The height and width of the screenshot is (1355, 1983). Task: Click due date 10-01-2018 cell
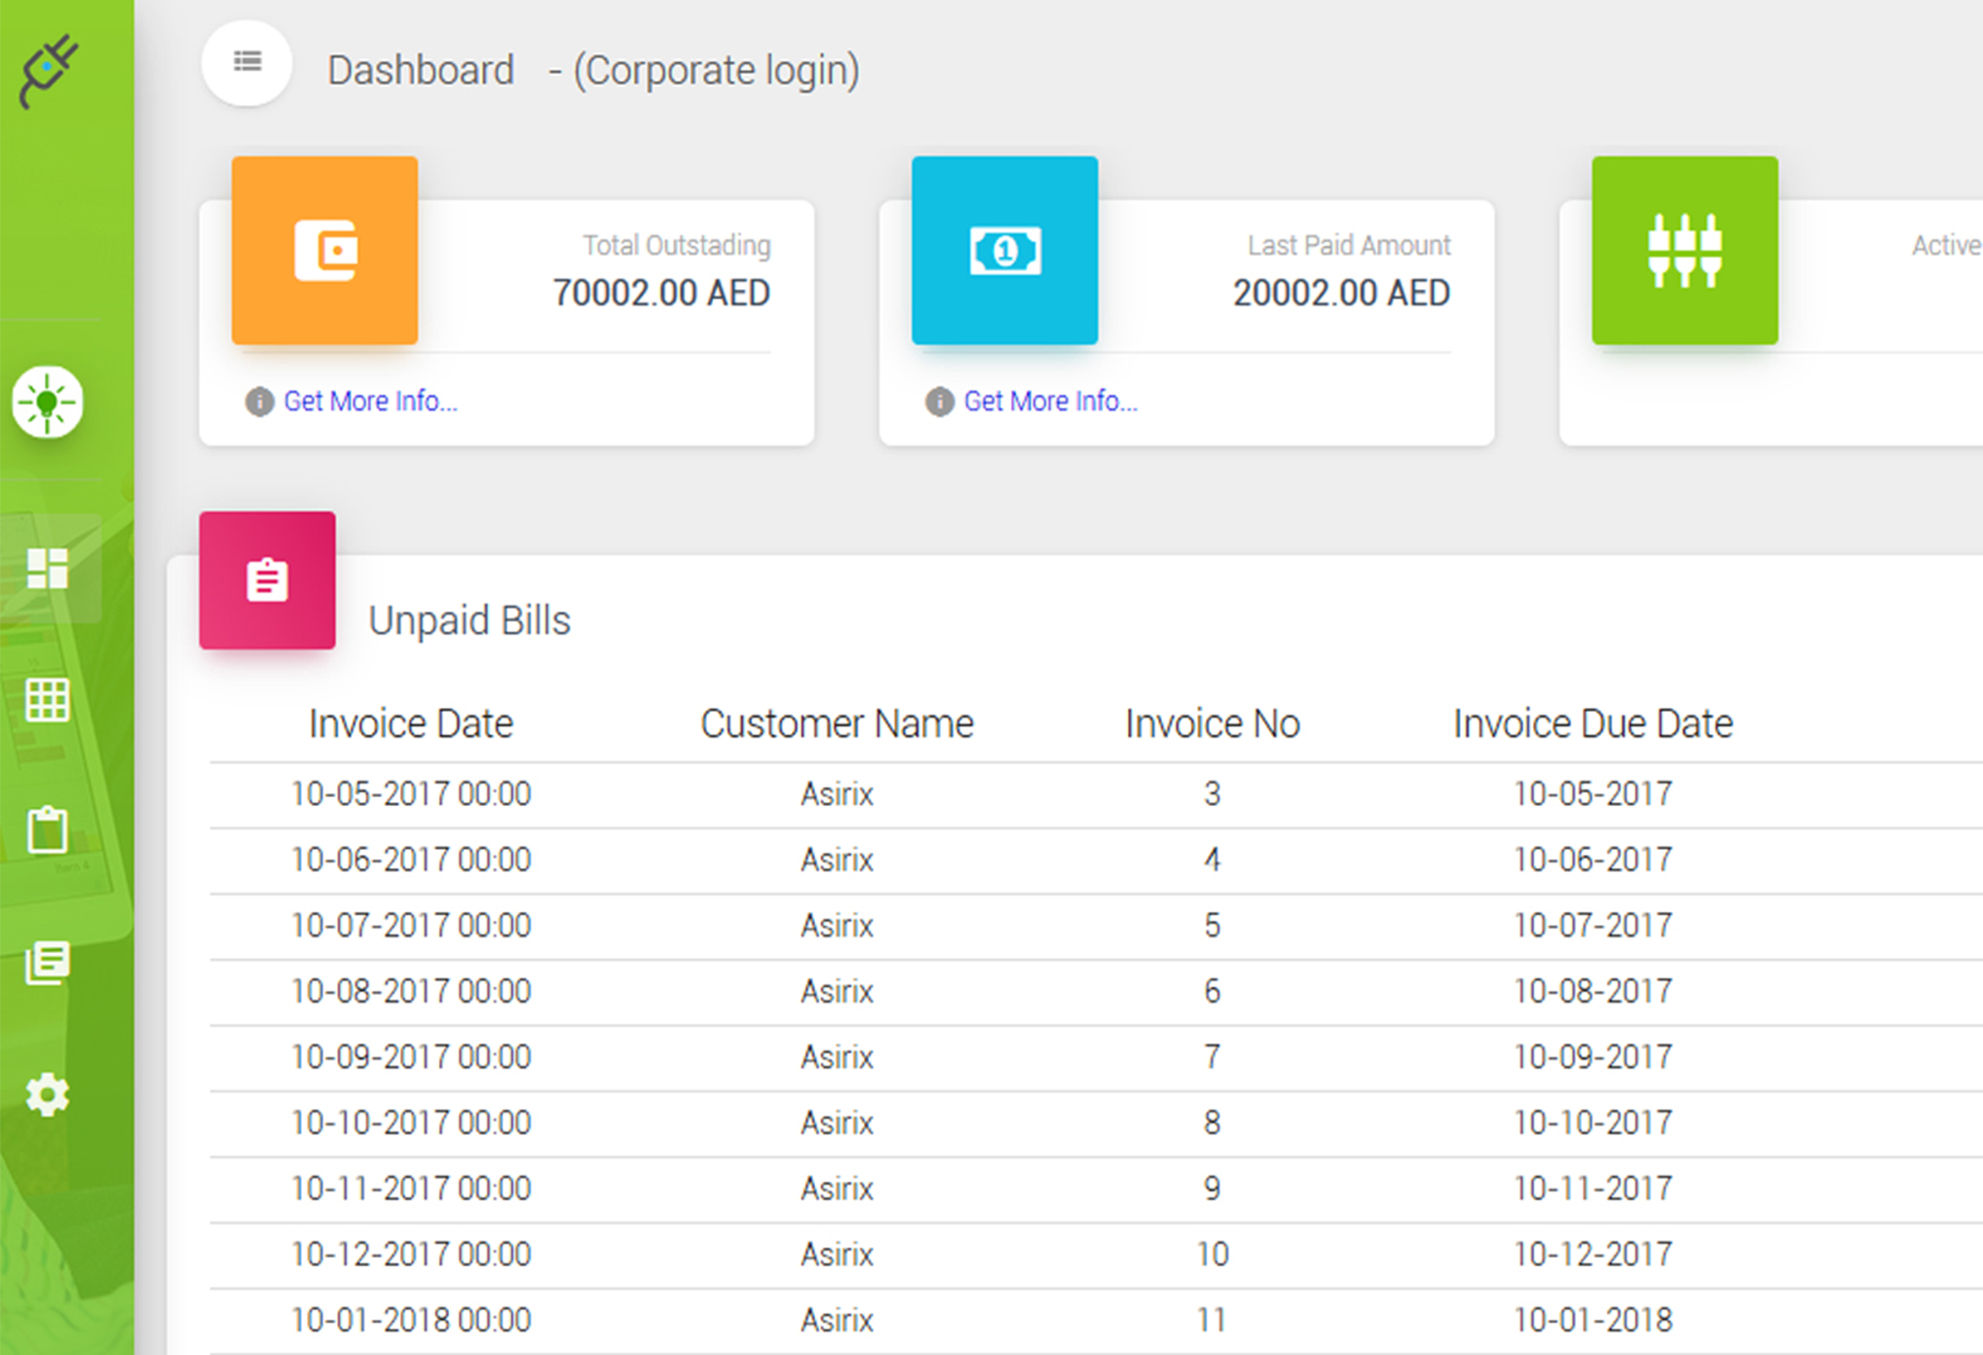[x=1593, y=1320]
